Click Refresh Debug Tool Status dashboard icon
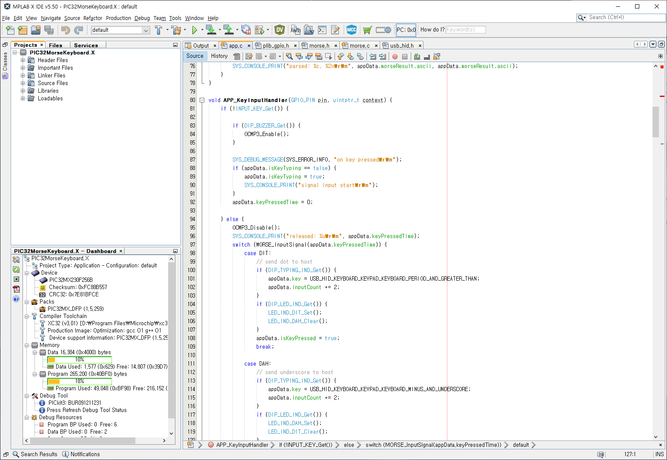 16,269
